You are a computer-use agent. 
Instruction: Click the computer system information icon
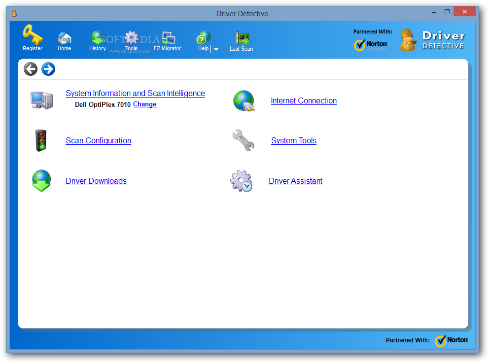tap(41, 100)
